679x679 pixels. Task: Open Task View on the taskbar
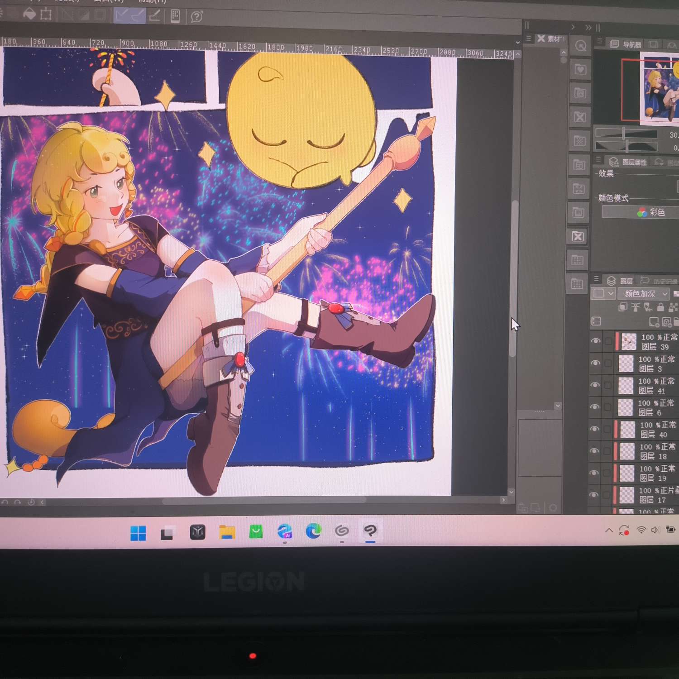click(x=167, y=533)
